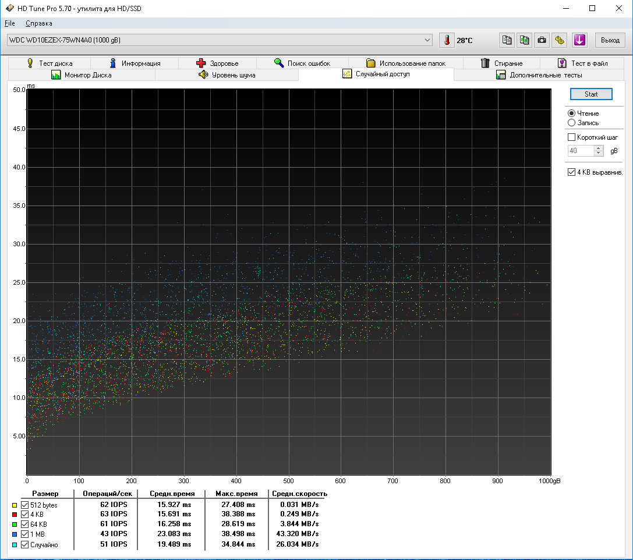Image resolution: width=633 pixels, height=560 pixels.
Task: Click the short stroke gB input field
Action: (x=581, y=151)
